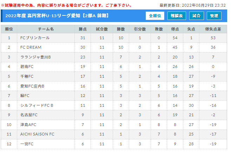Screen dimensions: 231x153
Task: Select the 千種FC team entry
Action: click(x=27, y=76)
